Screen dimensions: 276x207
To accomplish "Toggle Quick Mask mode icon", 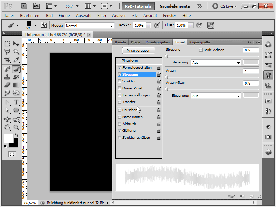I will (12, 154).
